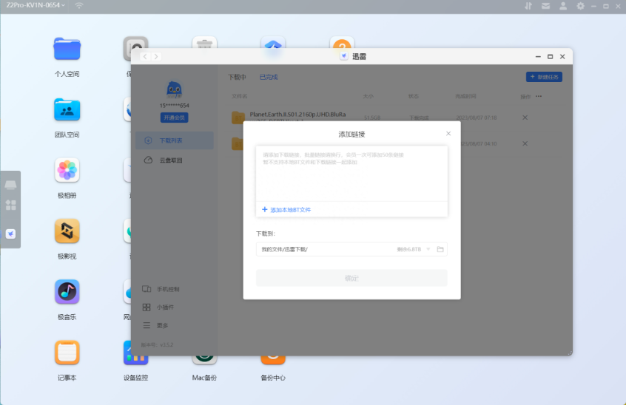This screenshot has width=626, height=405.
Task: Expand the download location dropdown arrow
Action: [428, 249]
